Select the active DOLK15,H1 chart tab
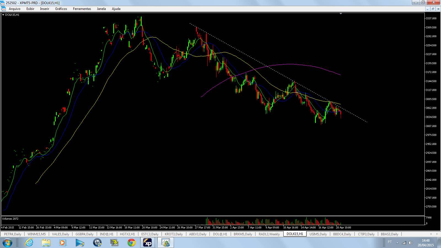 (295, 234)
